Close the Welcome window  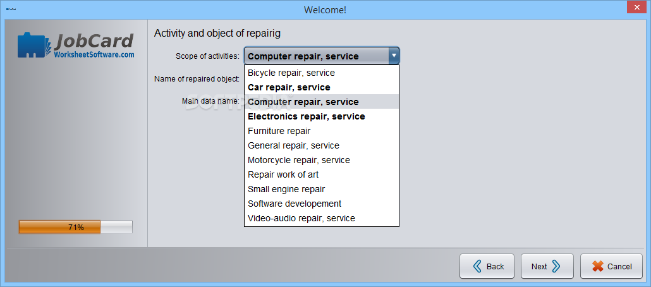(x=637, y=8)
